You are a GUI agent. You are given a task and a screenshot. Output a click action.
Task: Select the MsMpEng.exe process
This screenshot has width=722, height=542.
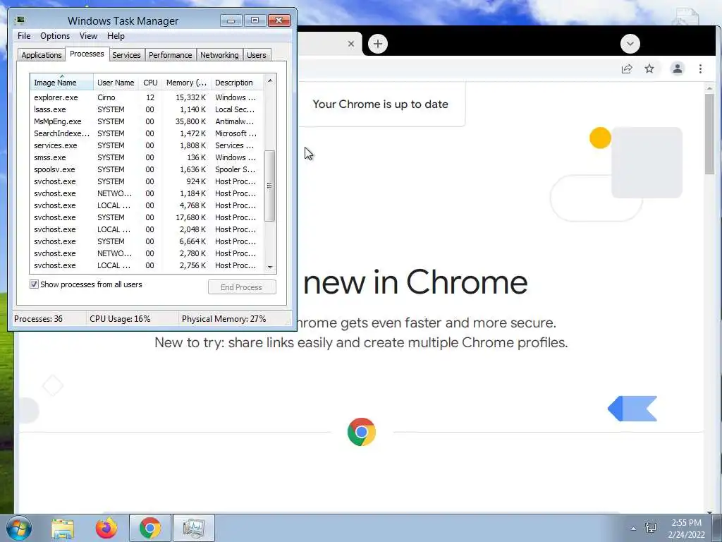tap(147, 121)
